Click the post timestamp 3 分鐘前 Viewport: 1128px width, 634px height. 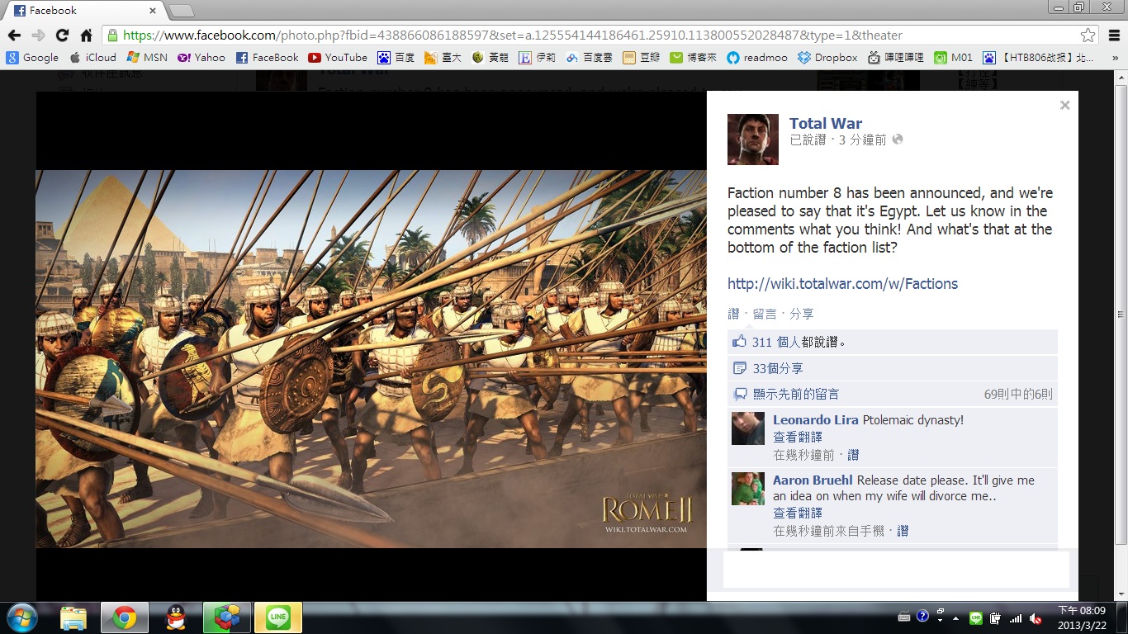(862, 140)
